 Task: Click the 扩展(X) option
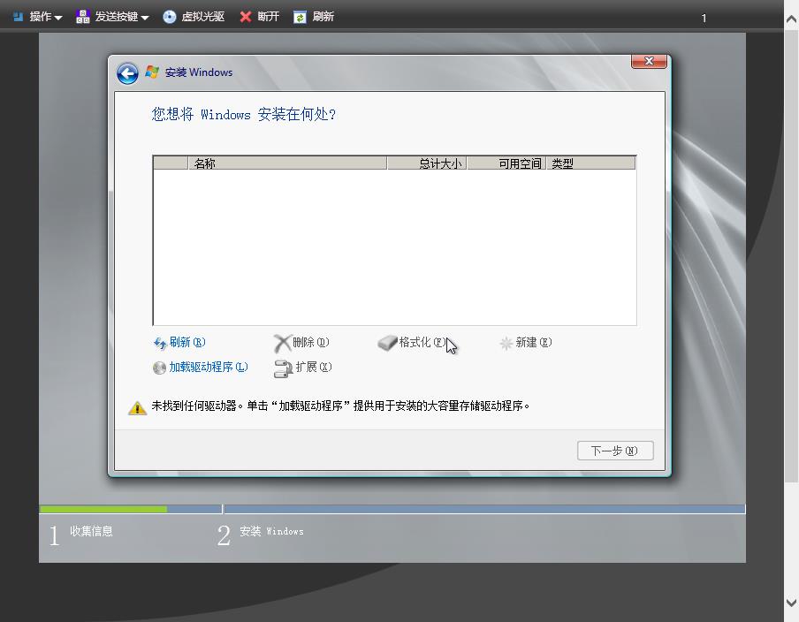coord(302,368)
